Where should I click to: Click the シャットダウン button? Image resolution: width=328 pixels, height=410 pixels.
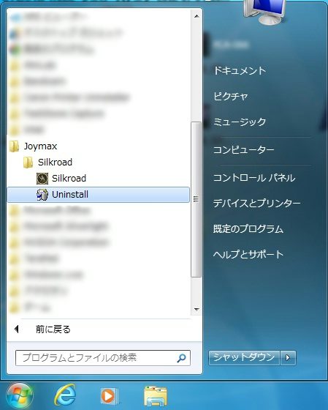click(x=244, y=357)
